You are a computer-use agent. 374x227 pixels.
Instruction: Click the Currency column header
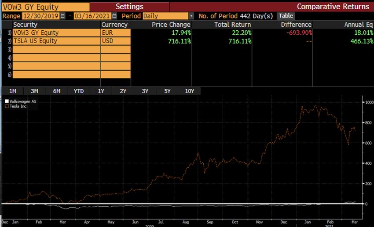114,25
